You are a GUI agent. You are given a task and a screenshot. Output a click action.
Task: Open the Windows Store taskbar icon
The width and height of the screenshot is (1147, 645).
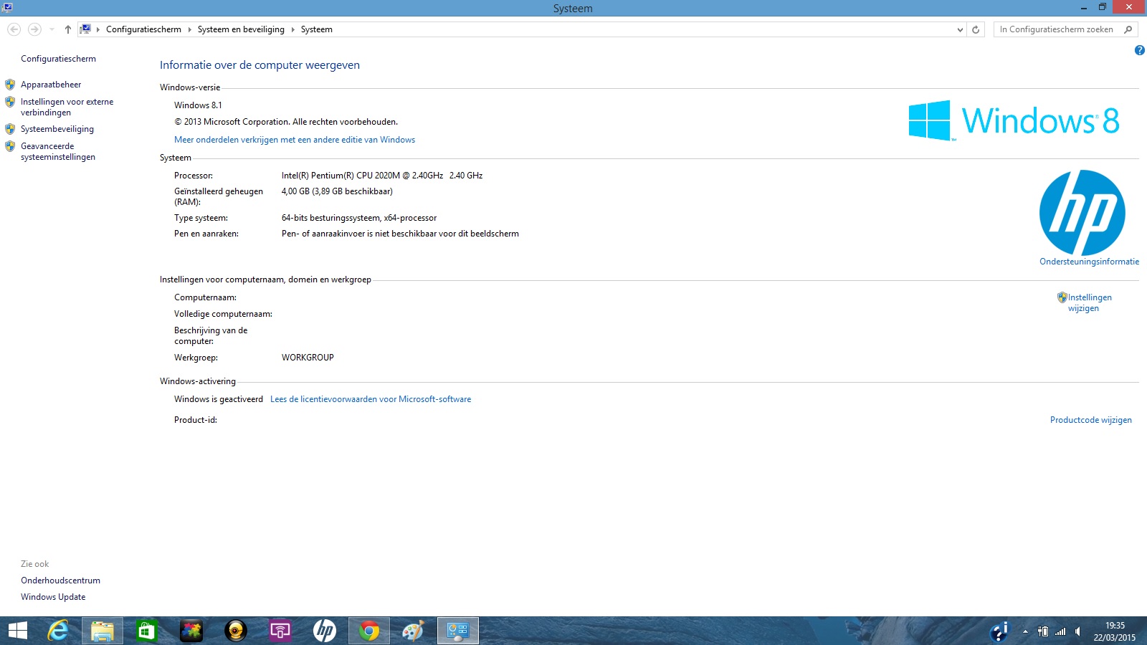[147, 631]
